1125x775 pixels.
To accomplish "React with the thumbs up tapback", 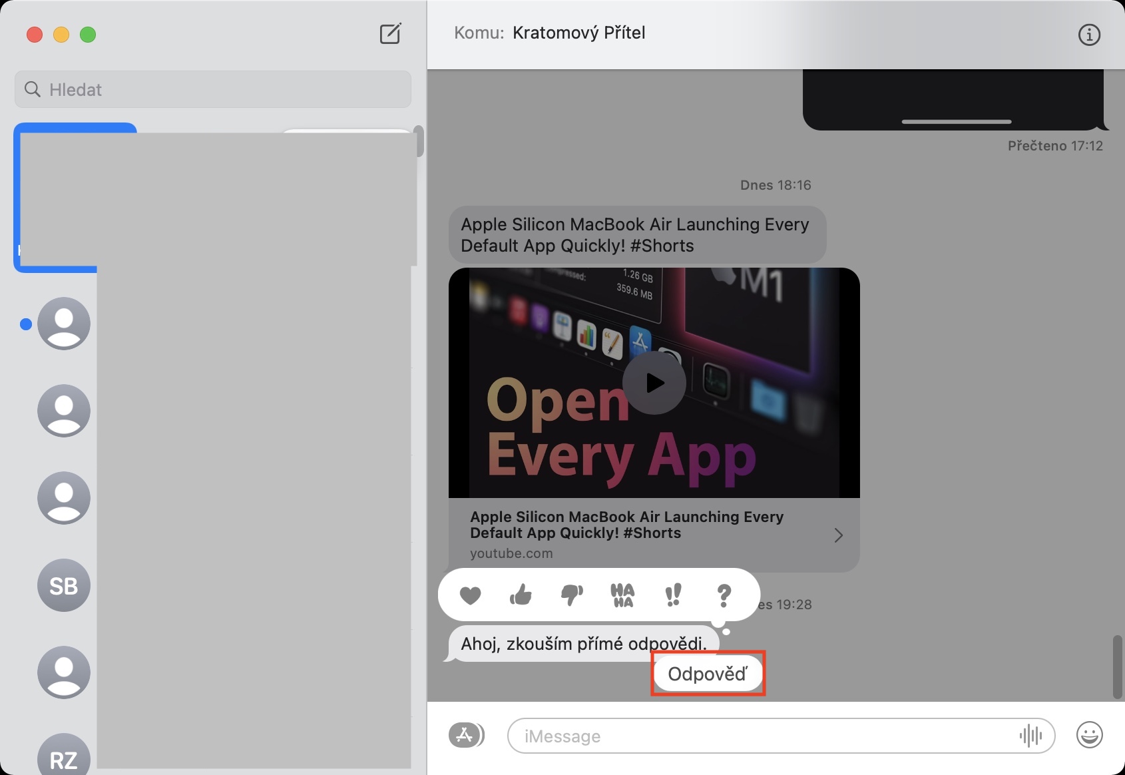I will pyautogui.click(x=521, y=595).
